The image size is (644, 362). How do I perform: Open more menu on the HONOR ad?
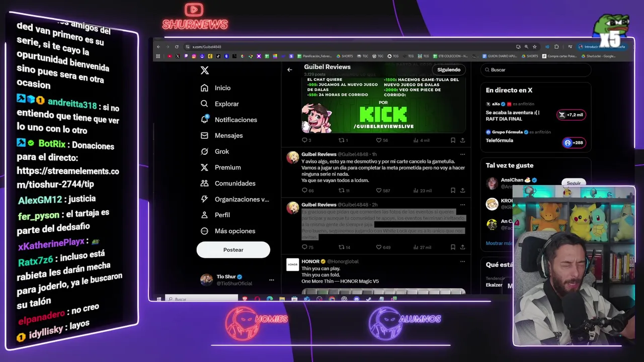(x=462, y=261)
